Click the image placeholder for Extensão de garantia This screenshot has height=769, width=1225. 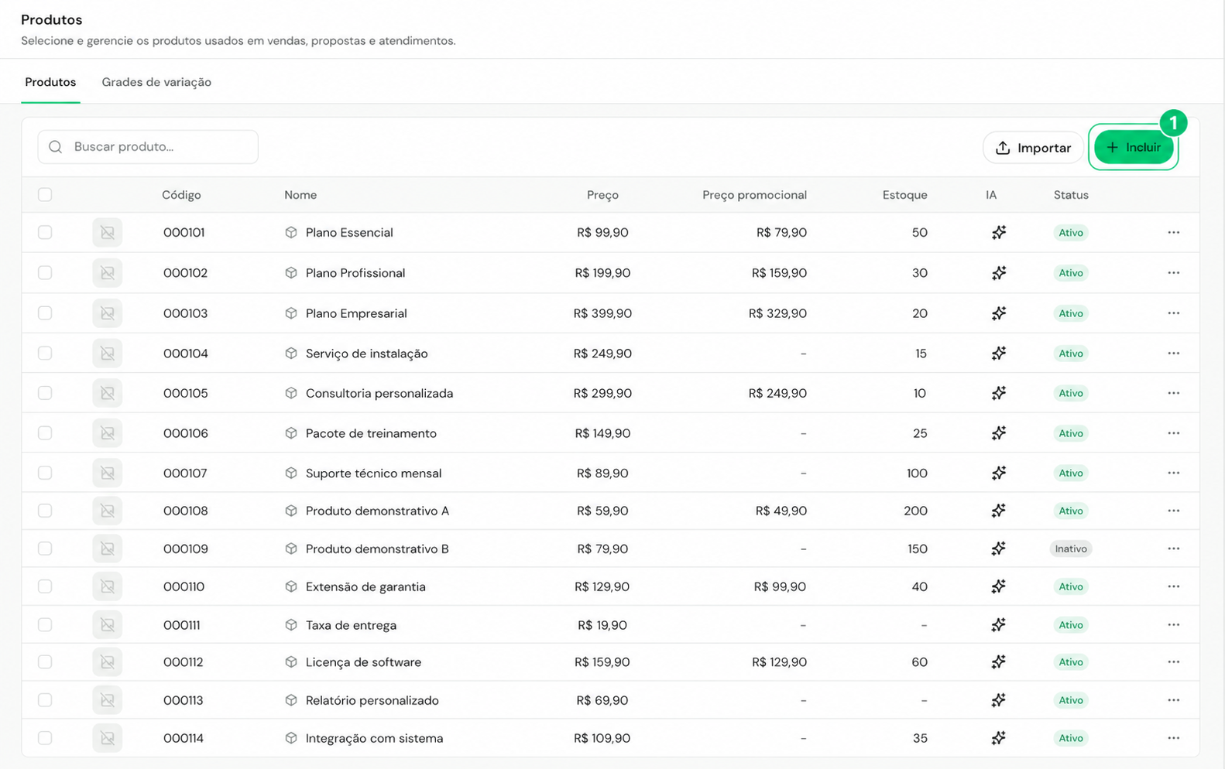[x=108, y=586]
